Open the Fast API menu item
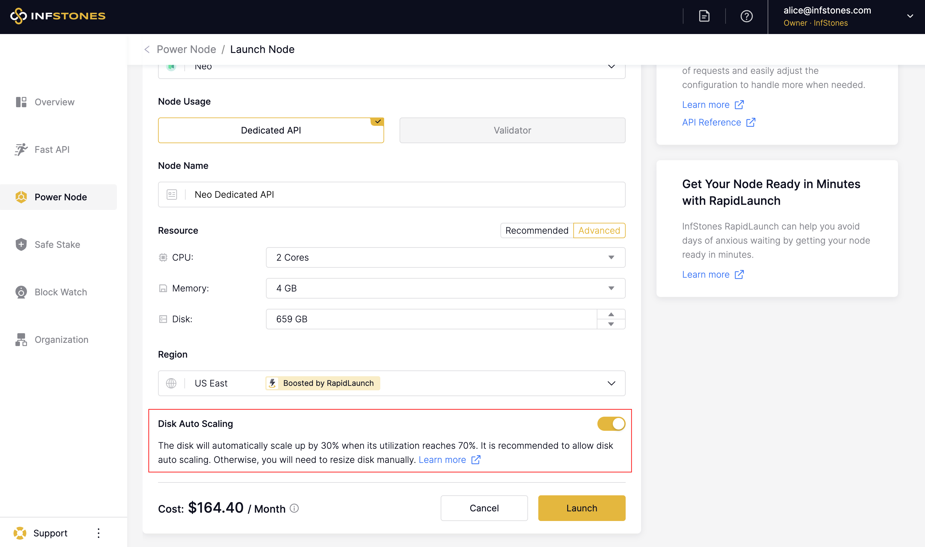This screenshot has height=547, width=925. click(x=52, y=149)
